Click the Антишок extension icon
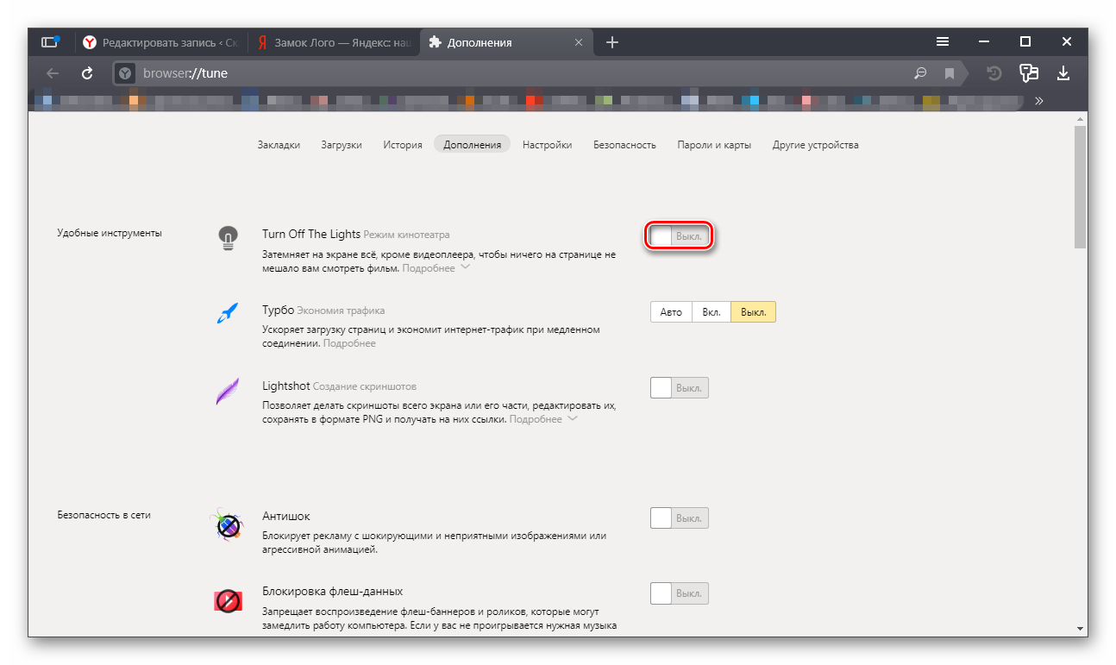 click(227, 524)
